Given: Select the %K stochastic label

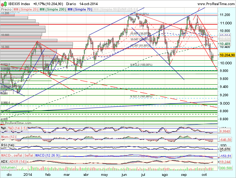Looking at the screenshot, I should (4, 128).
